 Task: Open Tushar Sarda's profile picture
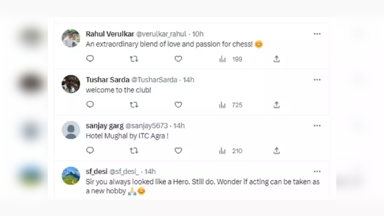71,84
